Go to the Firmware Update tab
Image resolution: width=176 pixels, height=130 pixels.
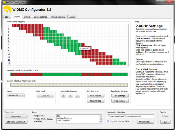[x=58, y=17]
